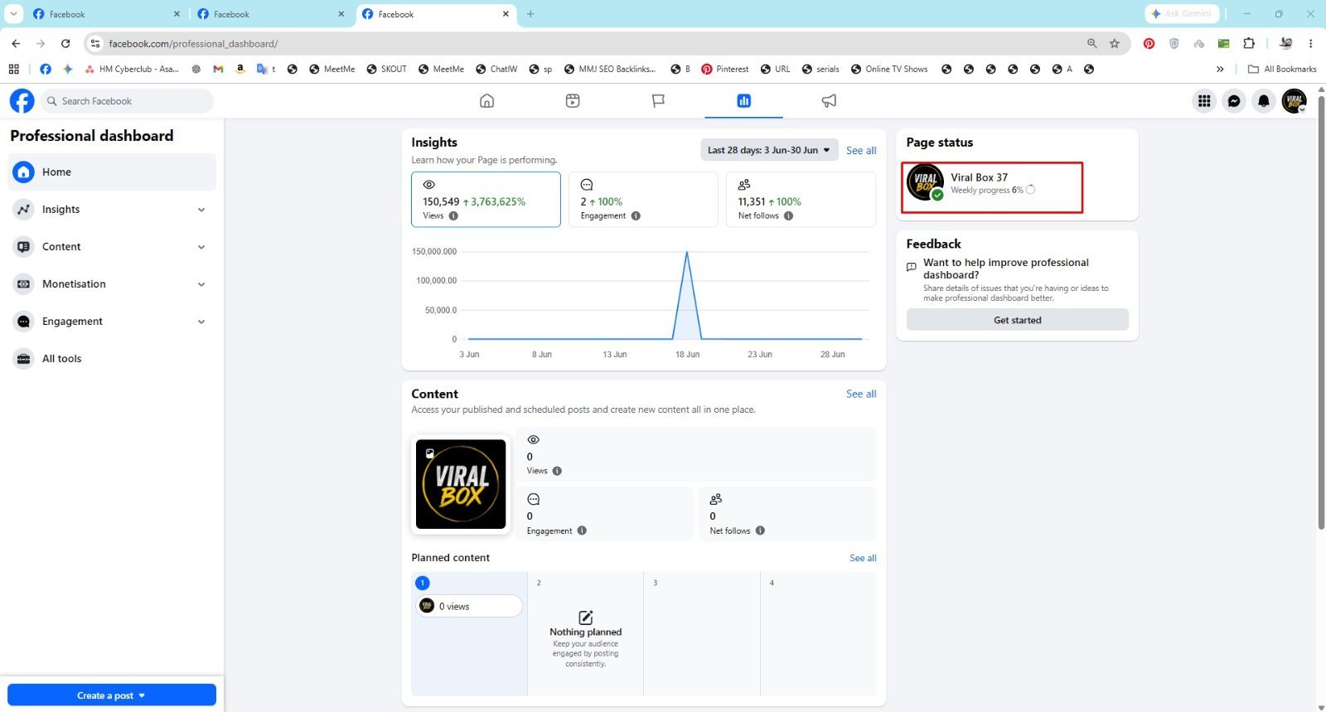The height and width of the screenshot is (712, 1326).
Task: Go back with the browser back arrow
Action: point(16,43)
